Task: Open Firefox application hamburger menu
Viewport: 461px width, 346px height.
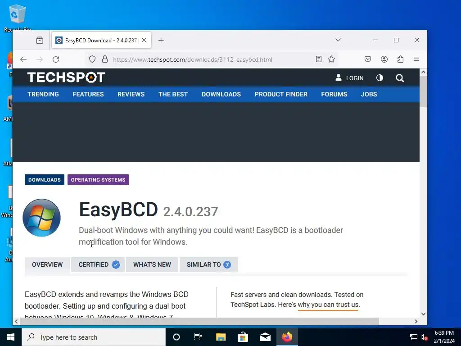Action: click(416, 59)
